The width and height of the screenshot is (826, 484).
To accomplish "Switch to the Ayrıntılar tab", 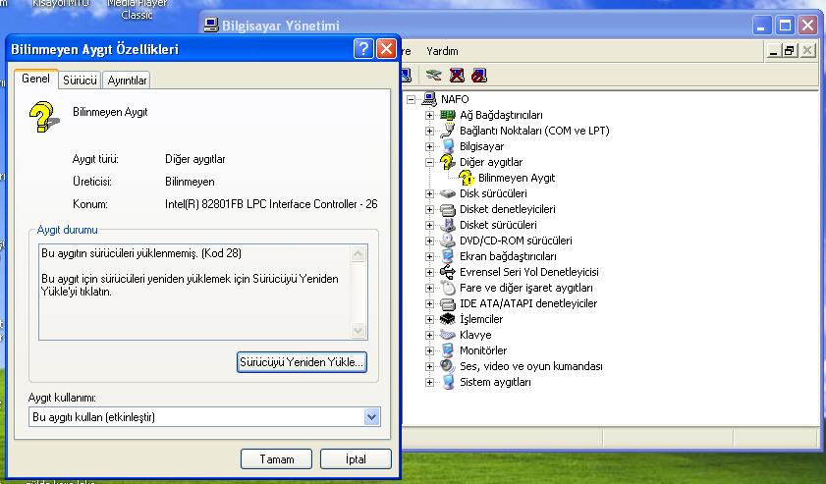I will [x=127, y=81].
